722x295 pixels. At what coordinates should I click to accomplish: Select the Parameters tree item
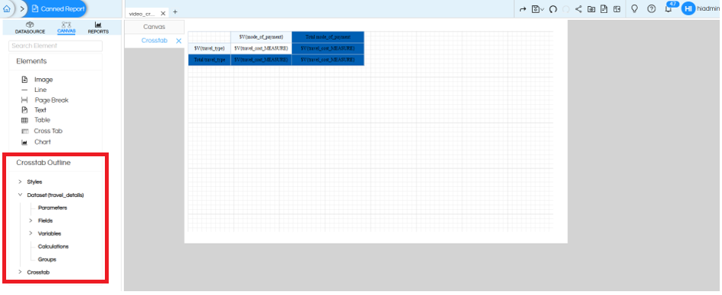point(53,208)
